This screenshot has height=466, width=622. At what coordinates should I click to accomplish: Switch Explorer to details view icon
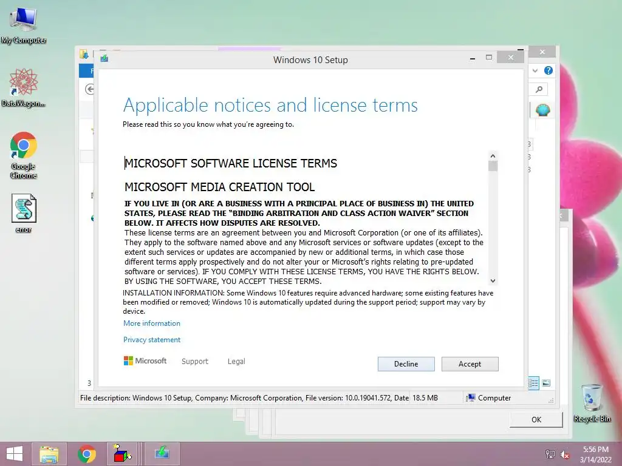click(533, 383)
